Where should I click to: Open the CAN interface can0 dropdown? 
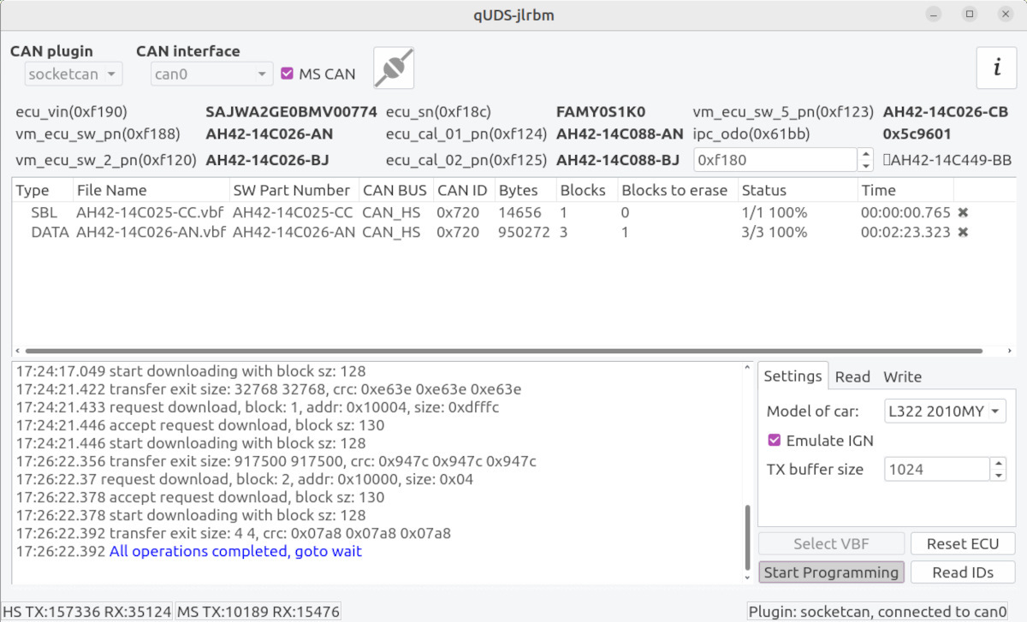tap(211, 74)
